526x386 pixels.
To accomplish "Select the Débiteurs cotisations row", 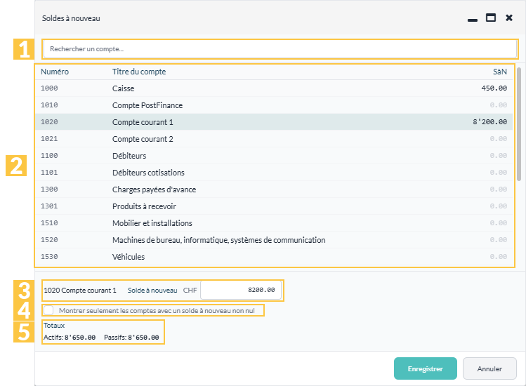I will coord(274,173).
